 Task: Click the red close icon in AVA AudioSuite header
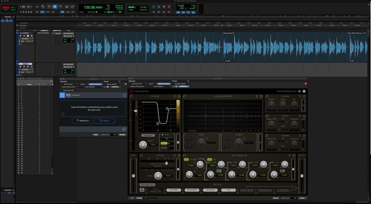click(x=306, y=83)
